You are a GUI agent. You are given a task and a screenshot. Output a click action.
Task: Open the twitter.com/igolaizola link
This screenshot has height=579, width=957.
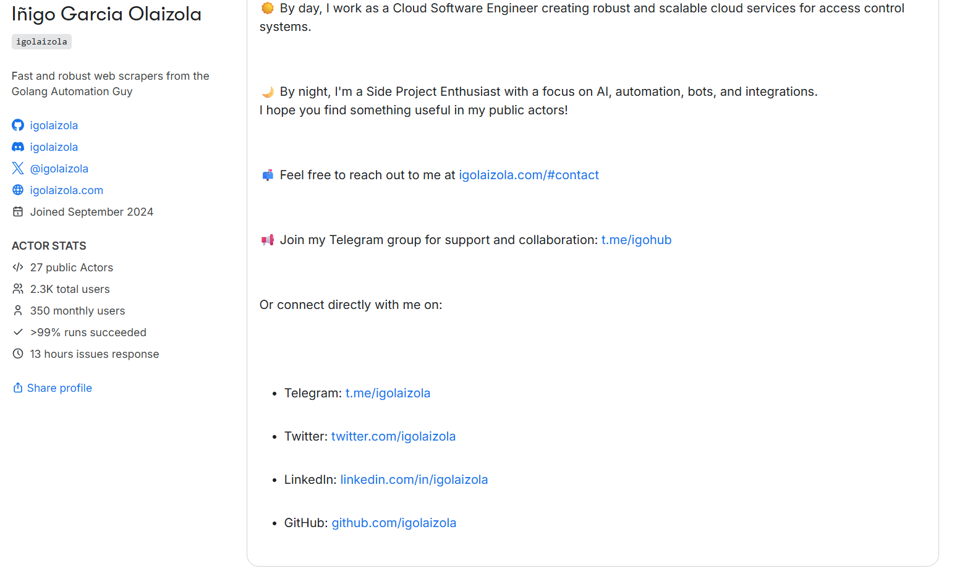click(393, 436)
